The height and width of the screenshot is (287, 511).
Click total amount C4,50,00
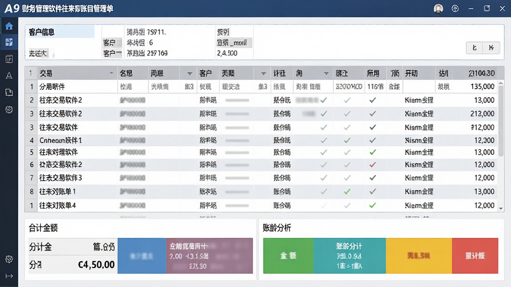coord(96,265)
